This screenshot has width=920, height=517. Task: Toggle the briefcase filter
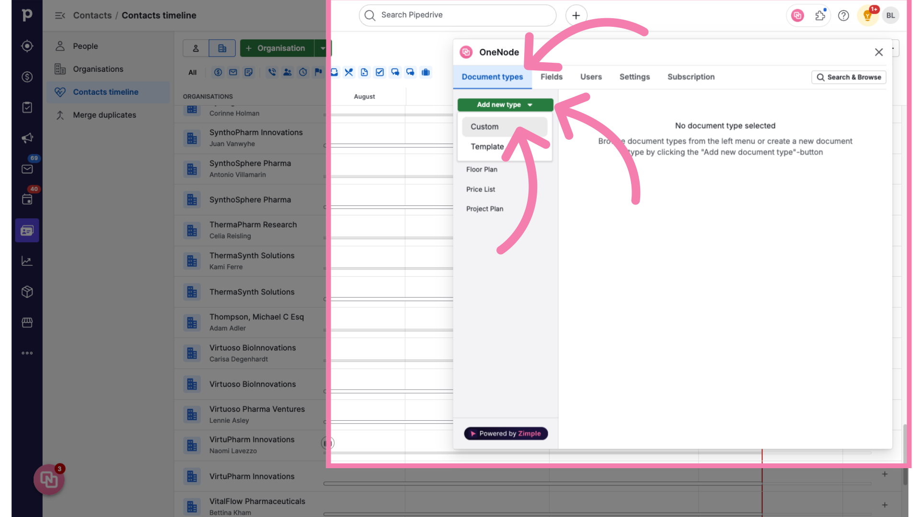425,72
